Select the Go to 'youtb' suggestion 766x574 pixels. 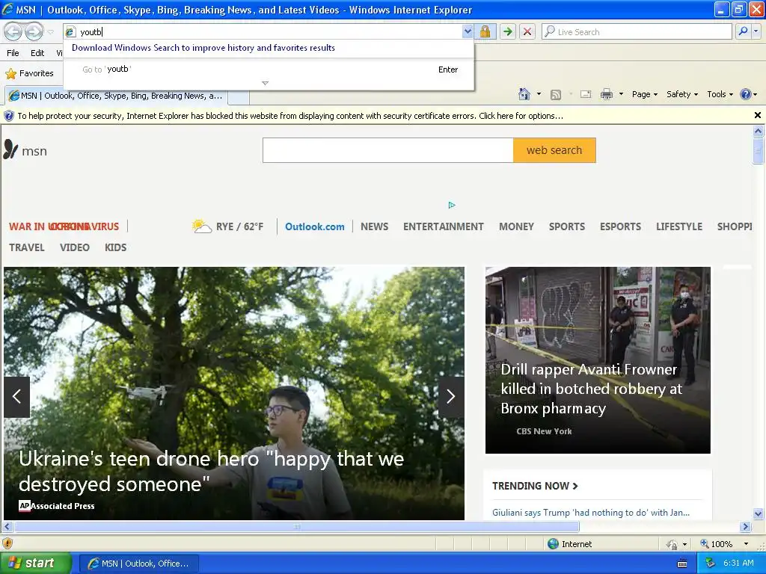[x=269, y=70]
